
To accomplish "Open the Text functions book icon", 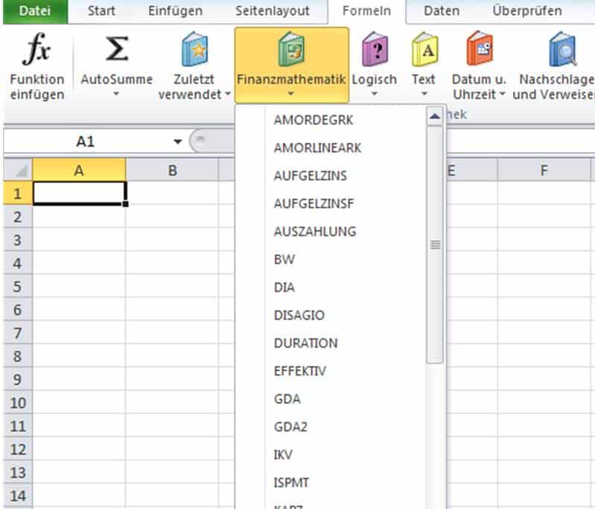I will point(424,52).
